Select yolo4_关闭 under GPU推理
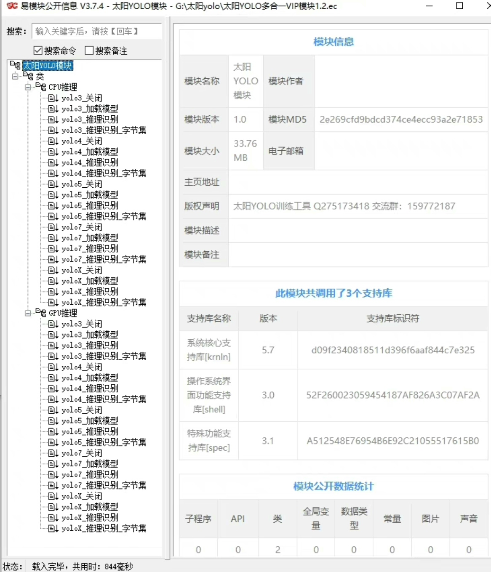The image size is (491, 572). 82,367
